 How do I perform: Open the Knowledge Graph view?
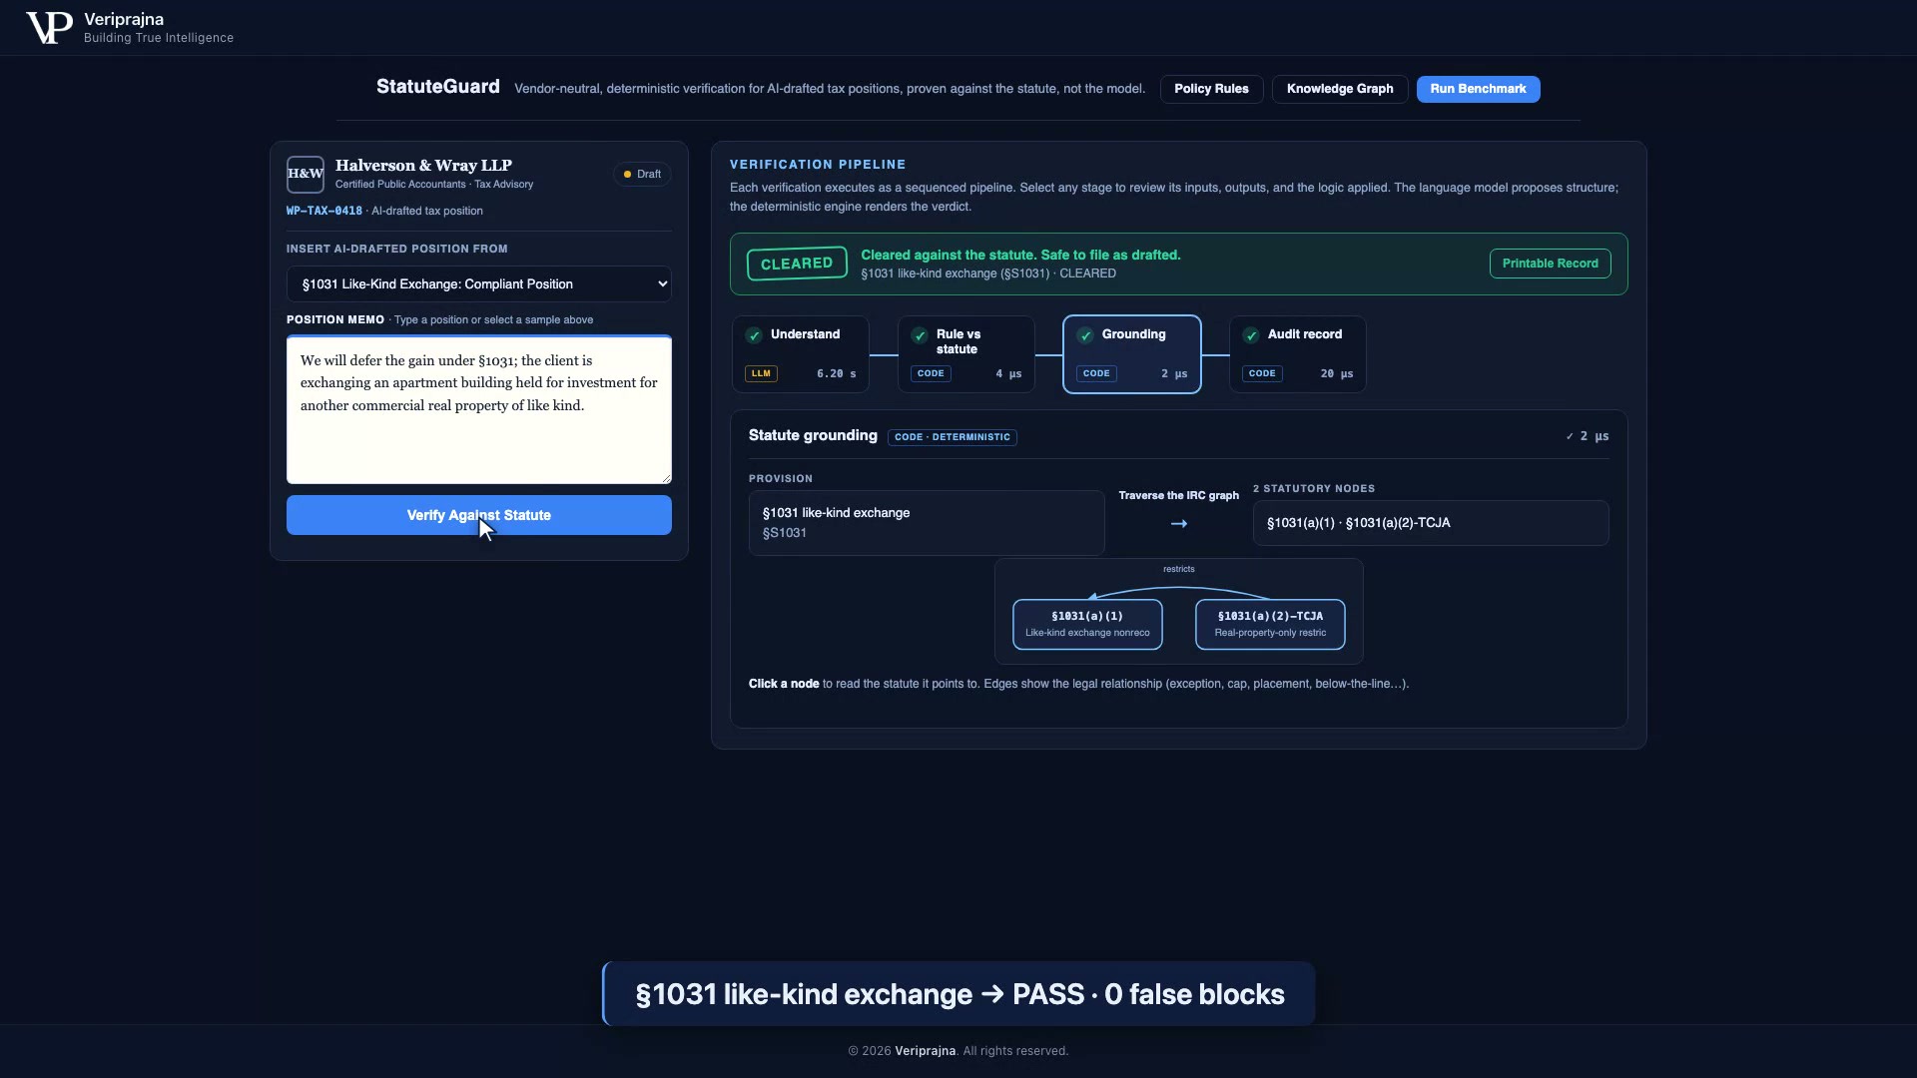1340,89
